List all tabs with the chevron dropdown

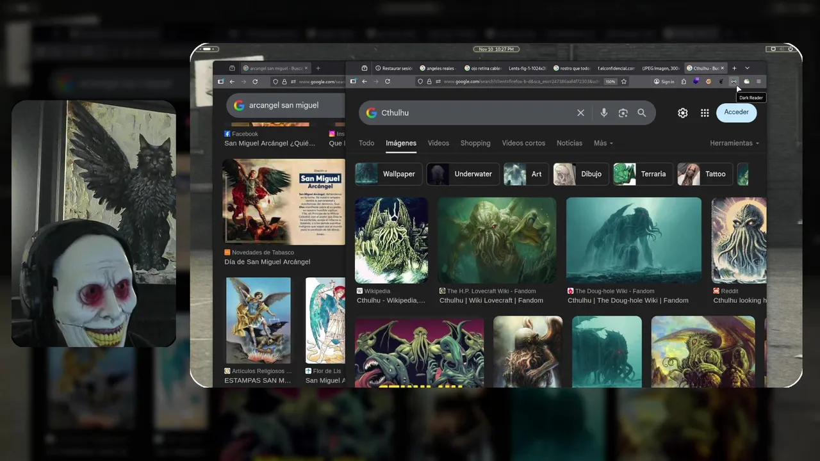[x=747, y=68]
